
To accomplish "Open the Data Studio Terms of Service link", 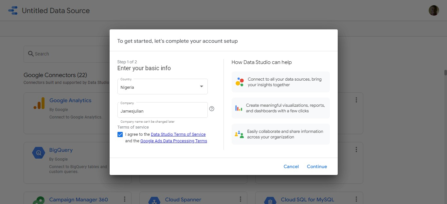I will 178,134.
